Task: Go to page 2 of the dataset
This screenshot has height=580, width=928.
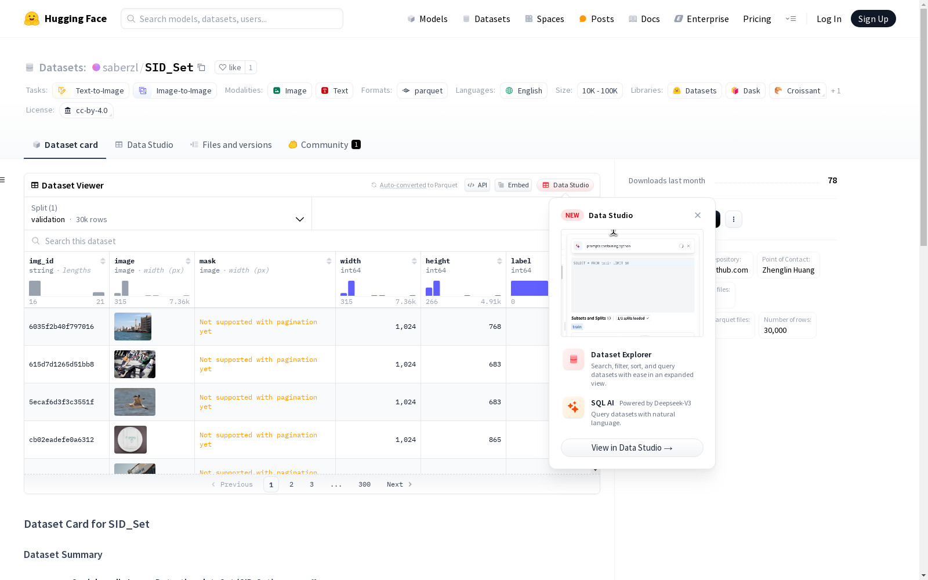Action: click(291, 484)
